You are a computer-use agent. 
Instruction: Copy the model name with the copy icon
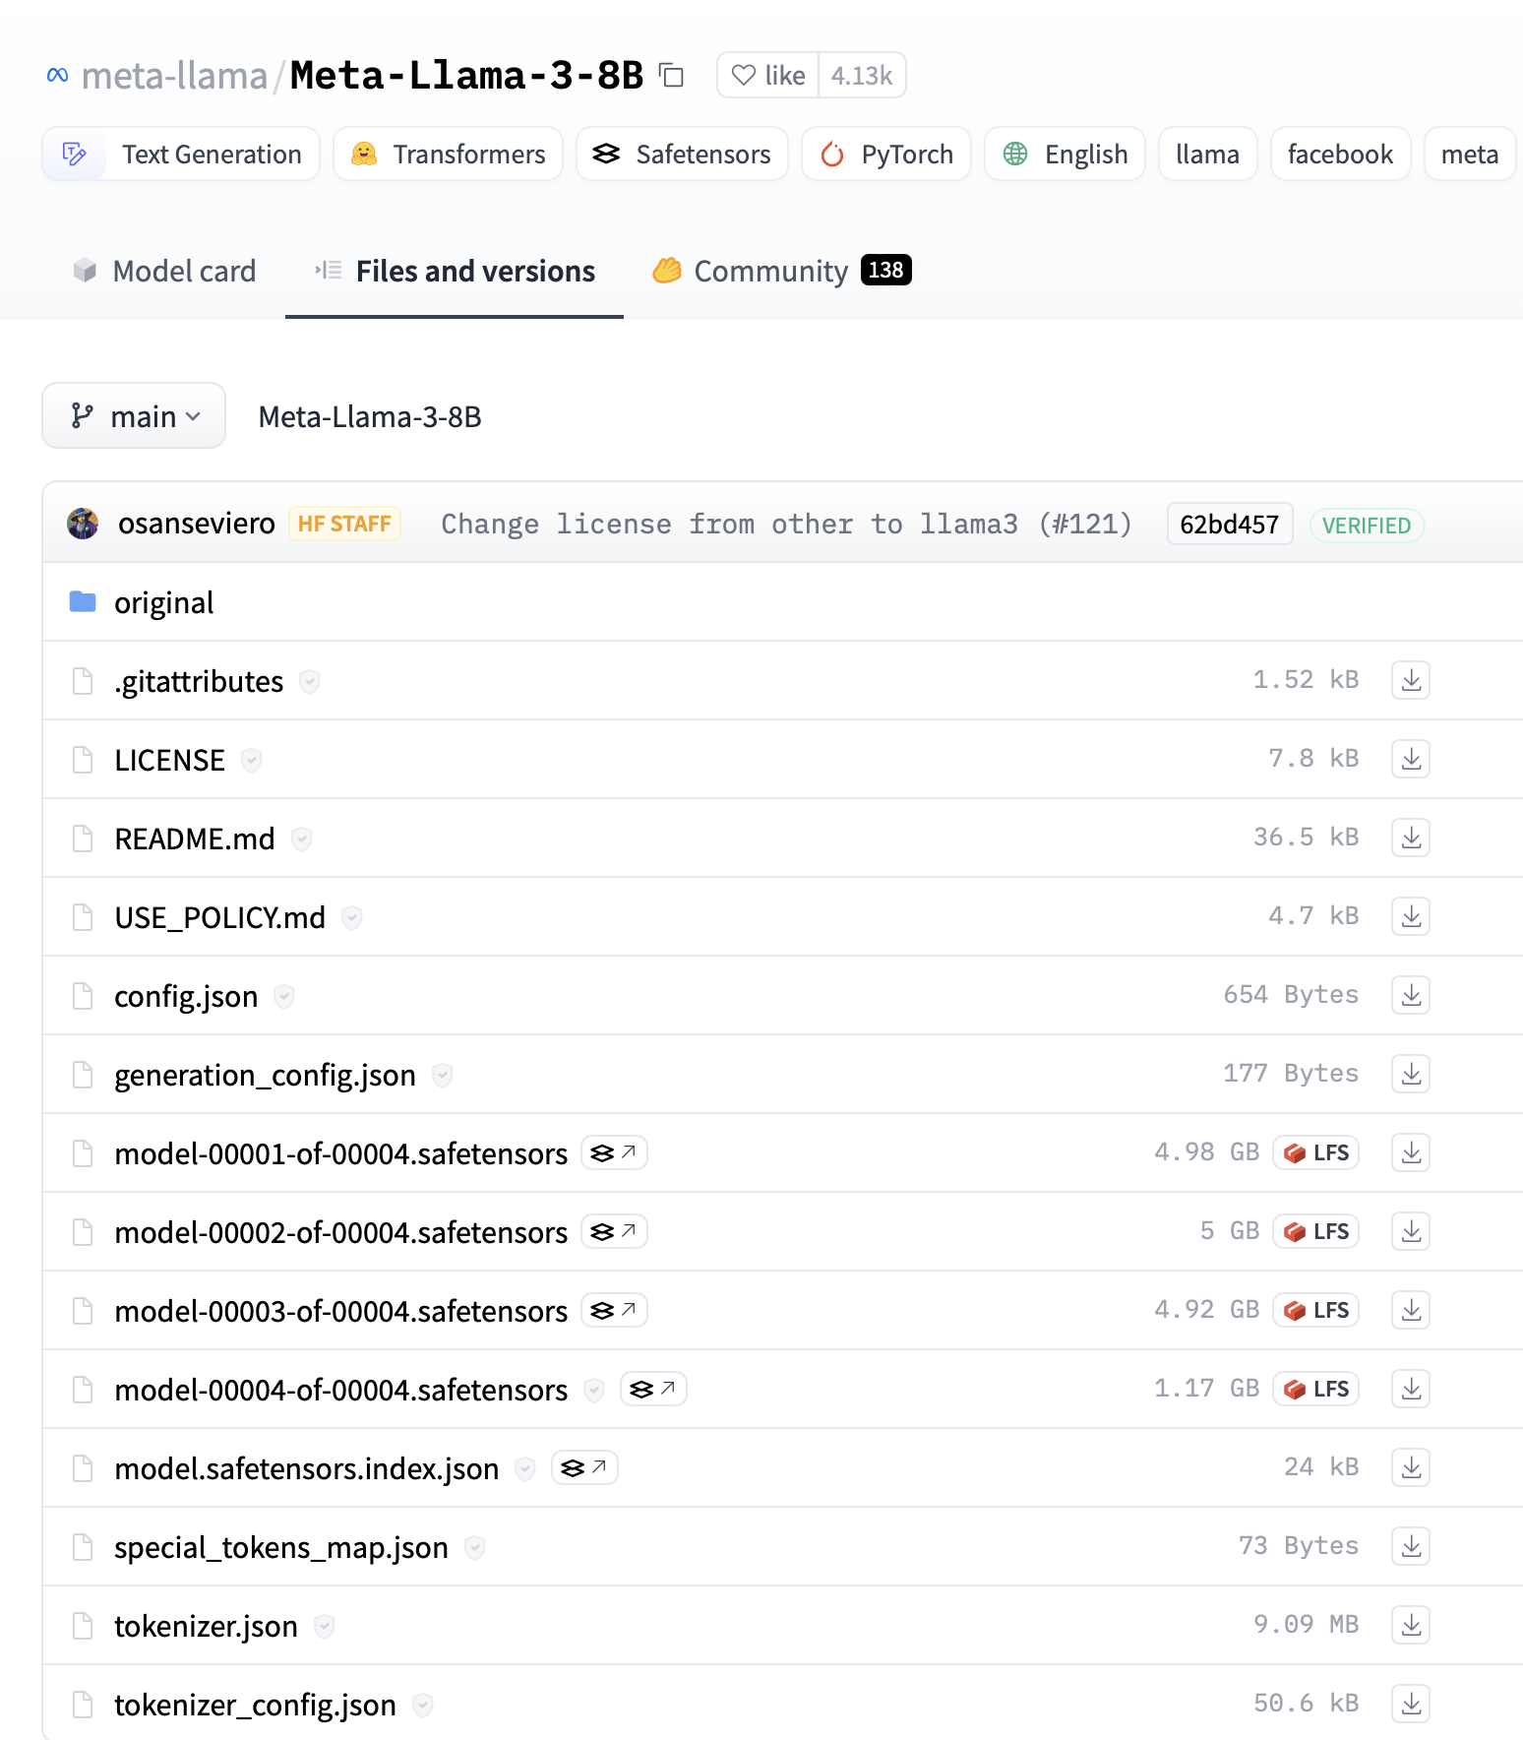tap(672, 76)
